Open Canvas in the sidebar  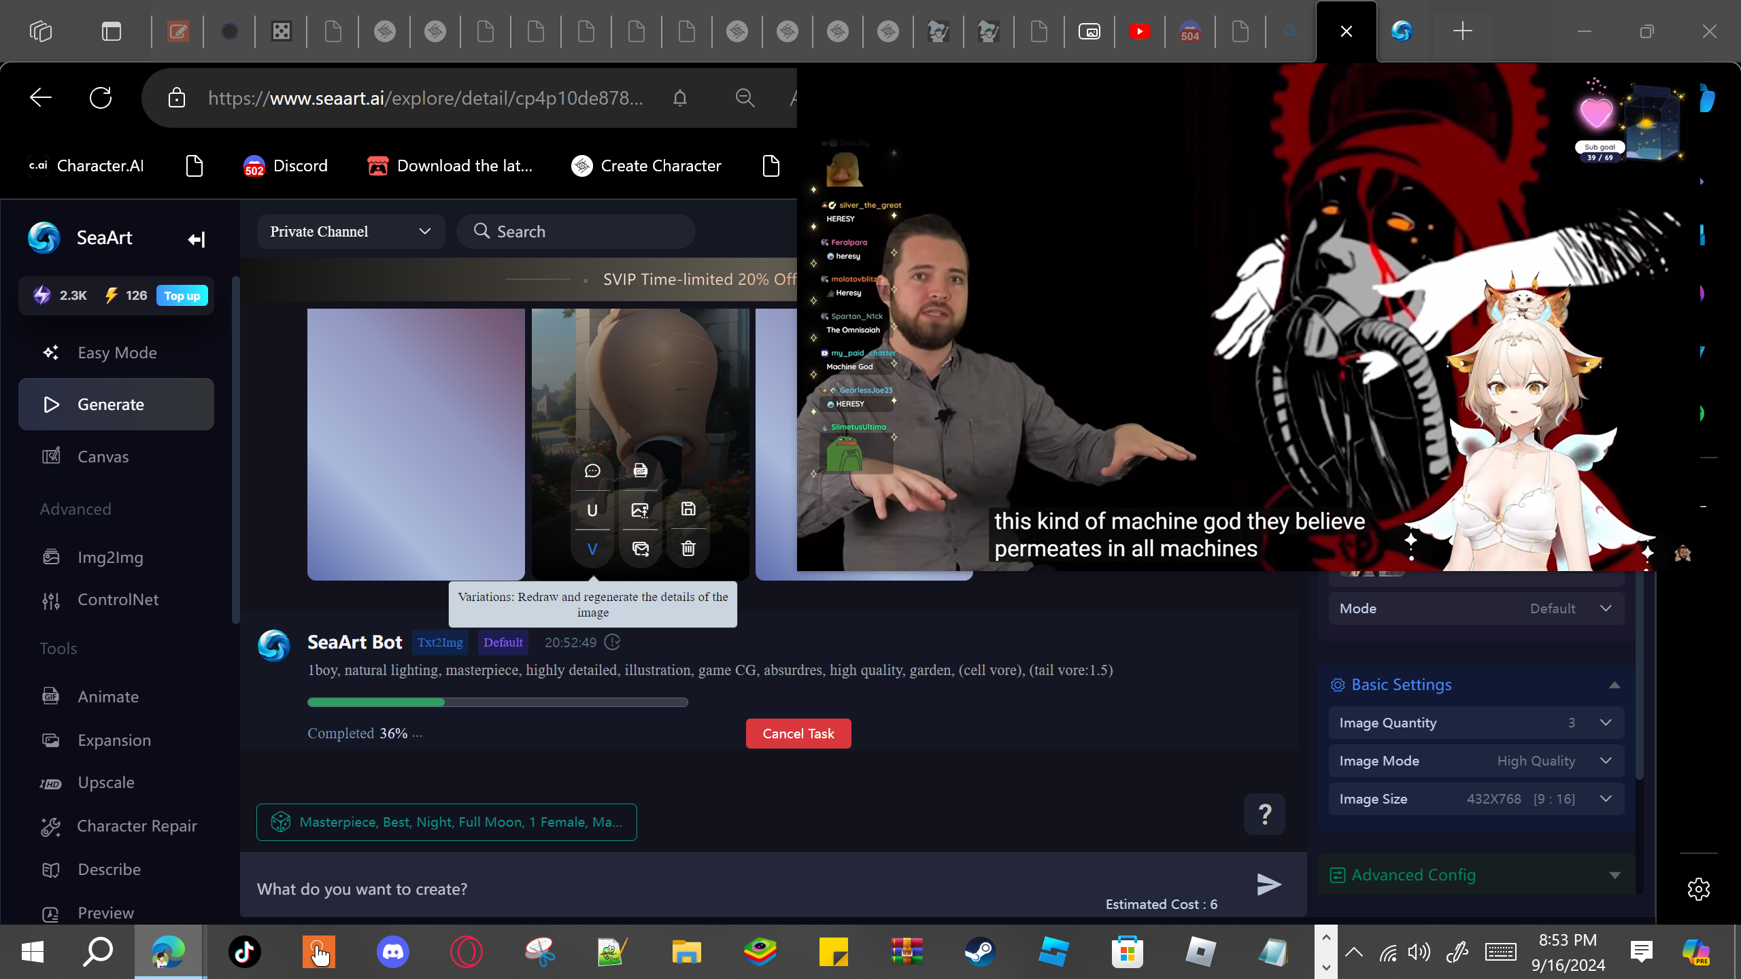point(116,457)
